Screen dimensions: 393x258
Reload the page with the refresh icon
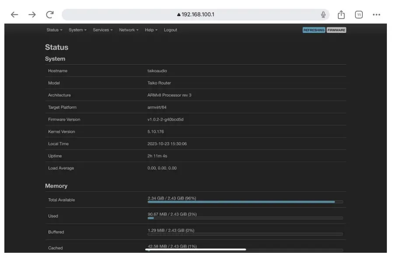click(50, 15)
